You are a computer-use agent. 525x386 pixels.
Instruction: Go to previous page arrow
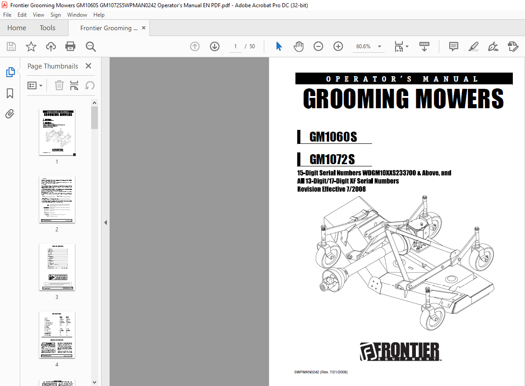tap(195, 46)
